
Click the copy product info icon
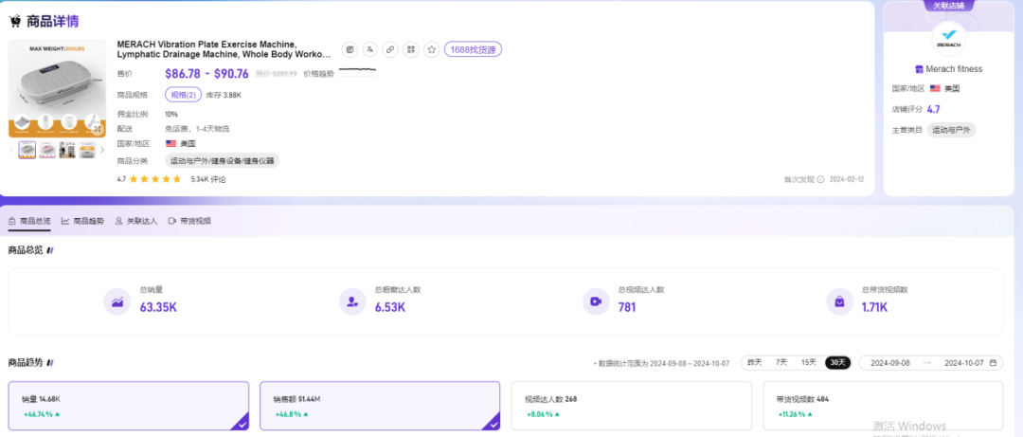[350, 49]
